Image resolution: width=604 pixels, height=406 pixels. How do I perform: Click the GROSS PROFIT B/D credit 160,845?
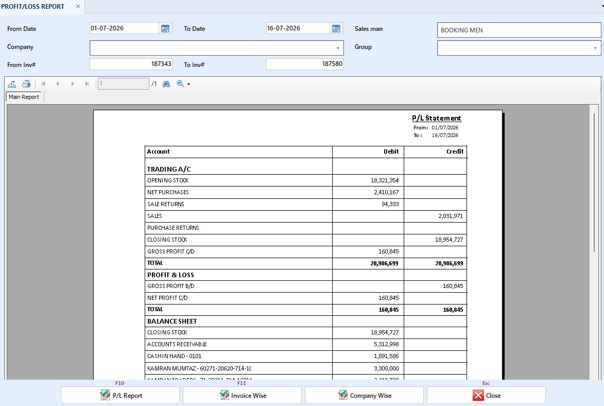click(453, 286)
